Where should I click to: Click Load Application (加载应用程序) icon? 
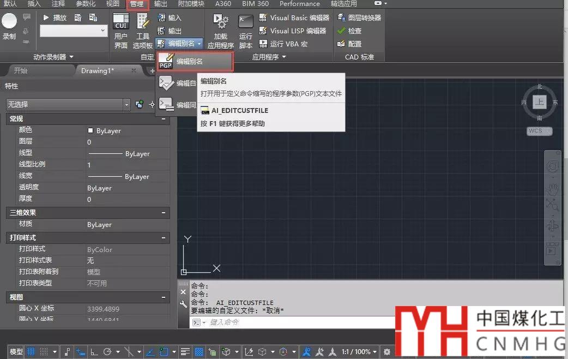click(x=221, y=30)
